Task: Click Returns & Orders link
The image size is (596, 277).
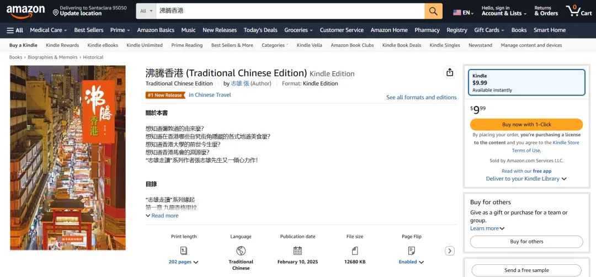Action: [546, 10]
